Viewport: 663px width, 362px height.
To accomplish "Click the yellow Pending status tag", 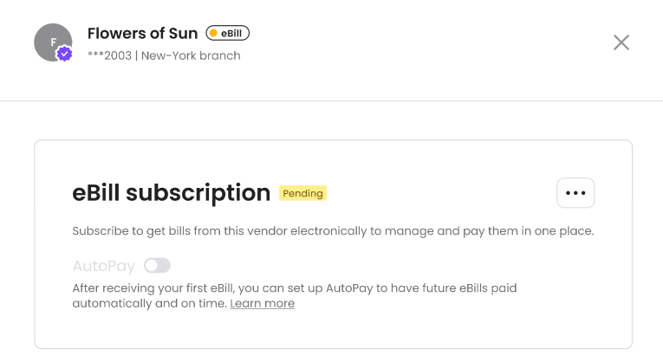I will pos(302,193).
